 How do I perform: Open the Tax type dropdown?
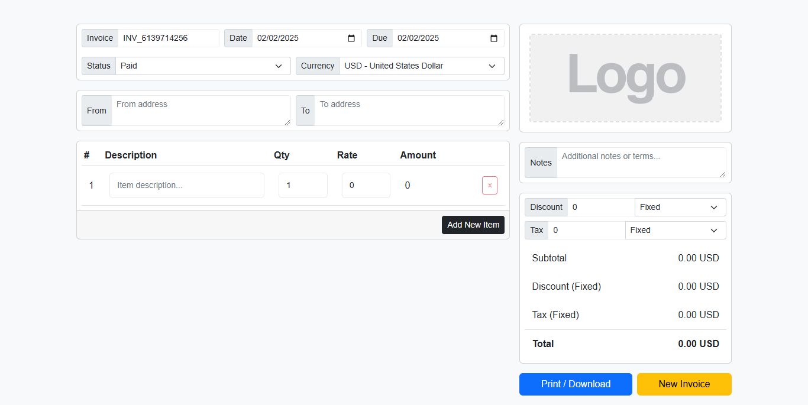pyautogui.click(x=675, y=230)
